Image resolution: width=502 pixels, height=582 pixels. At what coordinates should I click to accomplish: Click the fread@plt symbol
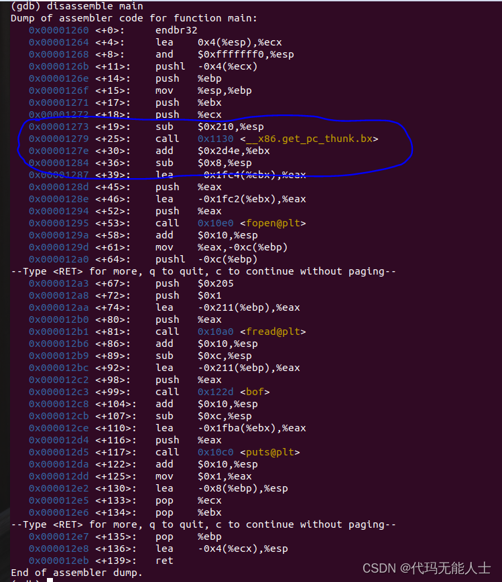point(273,332)
